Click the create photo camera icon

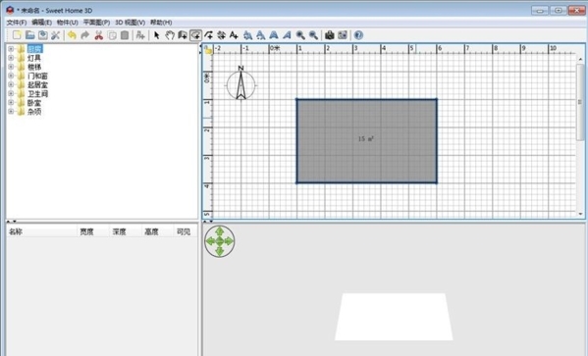coord(329,35)
